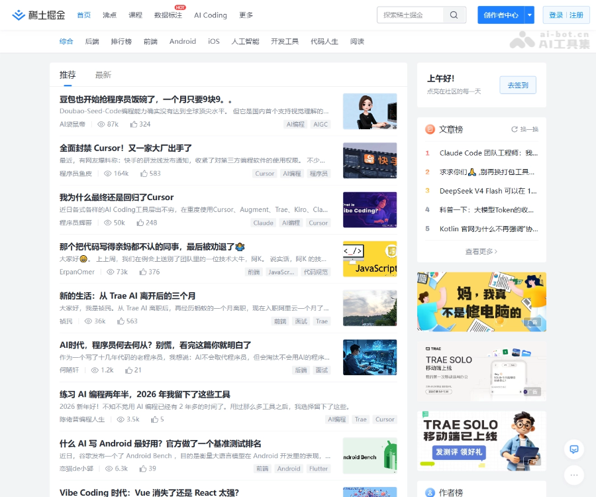Click author name 程序员鱼皮
This screenshot has width=596, height=497.
pos(75,174)
